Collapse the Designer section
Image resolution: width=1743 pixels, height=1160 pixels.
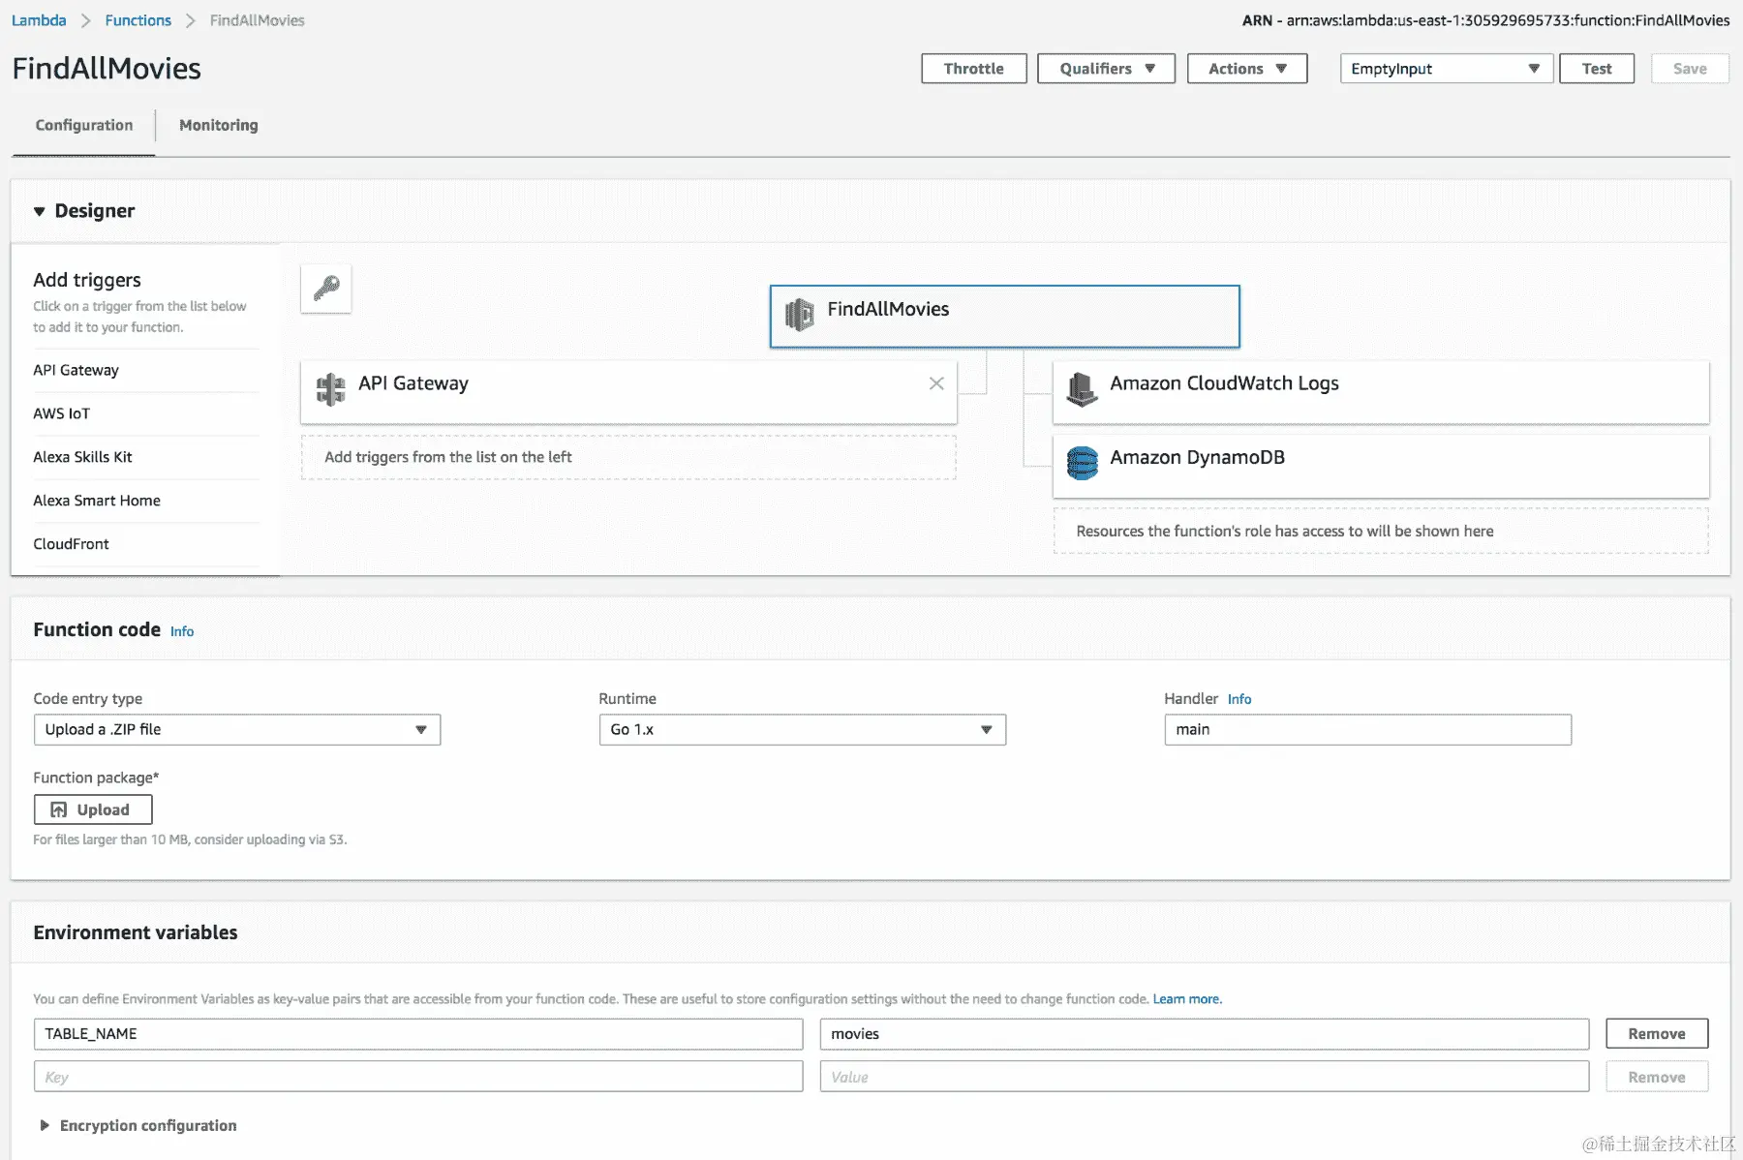coord(40,211)
